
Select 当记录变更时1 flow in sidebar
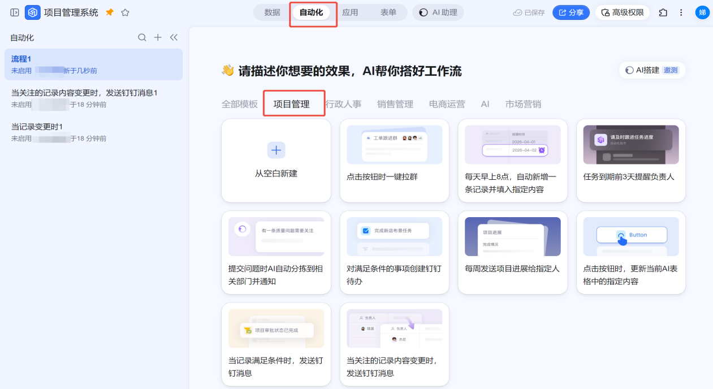point(37,126)
